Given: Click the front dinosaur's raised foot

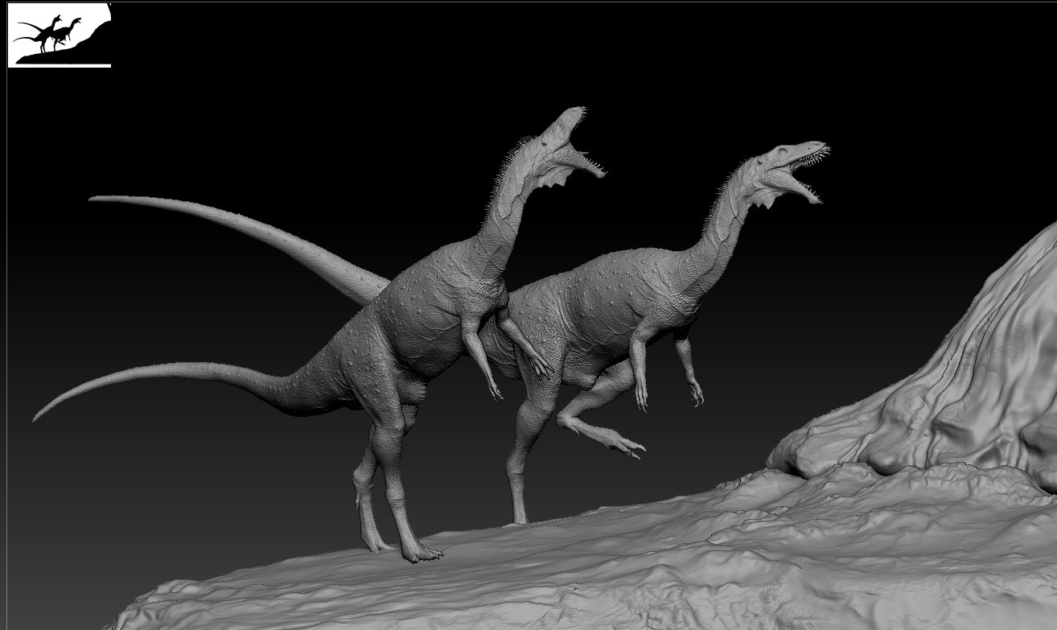Looking at the screenshot, I should [x=619, y=443].
